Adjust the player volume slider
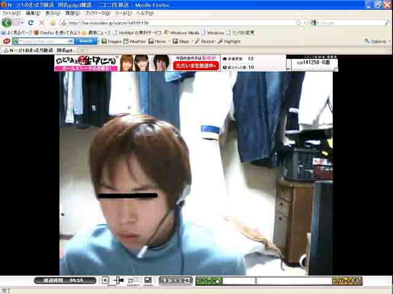 pyautogui.click(x=120, y=280)
